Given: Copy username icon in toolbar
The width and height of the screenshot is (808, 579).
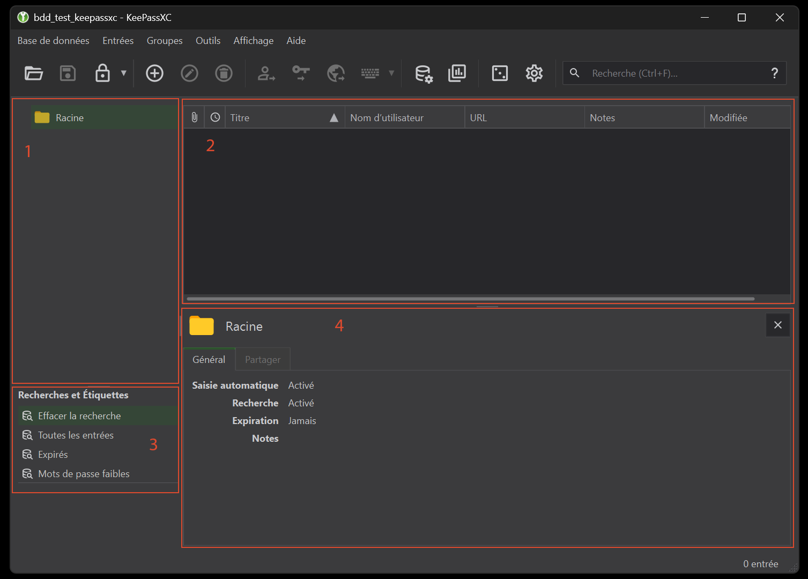Looking at the screenshot, I should click(266, 73).
